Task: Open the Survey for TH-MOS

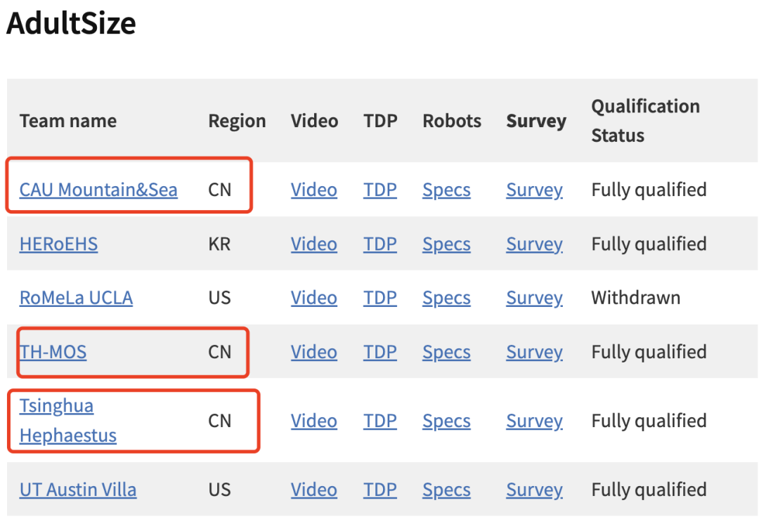Action: pyautogui.click(x=534, y=352)
